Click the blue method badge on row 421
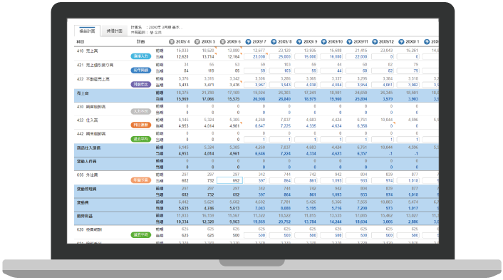 pos(141,71)
